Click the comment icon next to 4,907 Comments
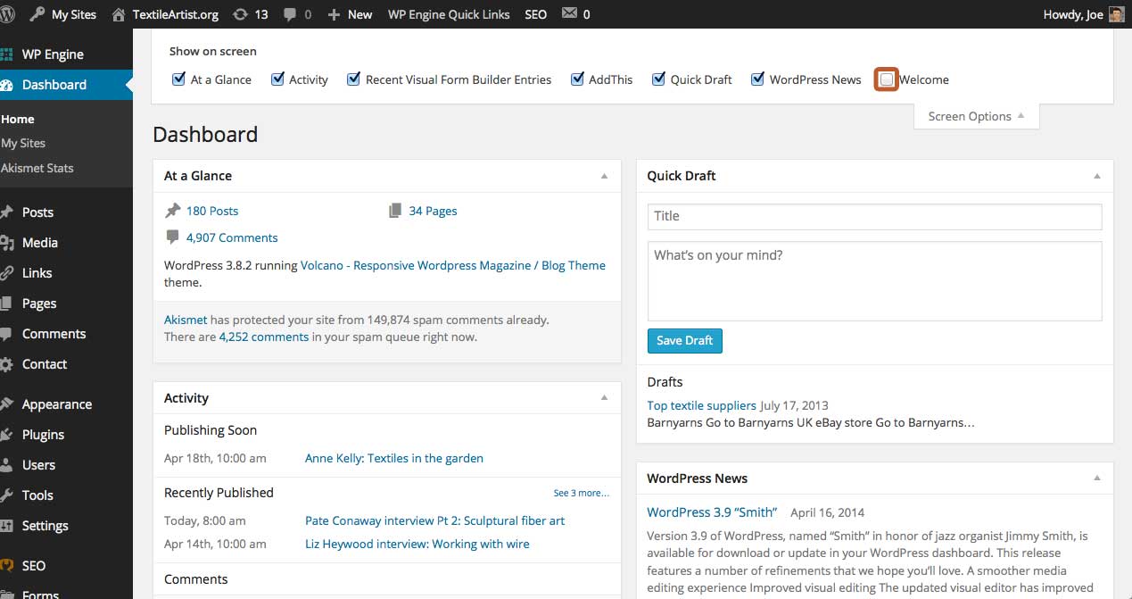Image resolution: width=1132 pixels, height=599 pixels. pyautogui.click(x=172, y=237)
